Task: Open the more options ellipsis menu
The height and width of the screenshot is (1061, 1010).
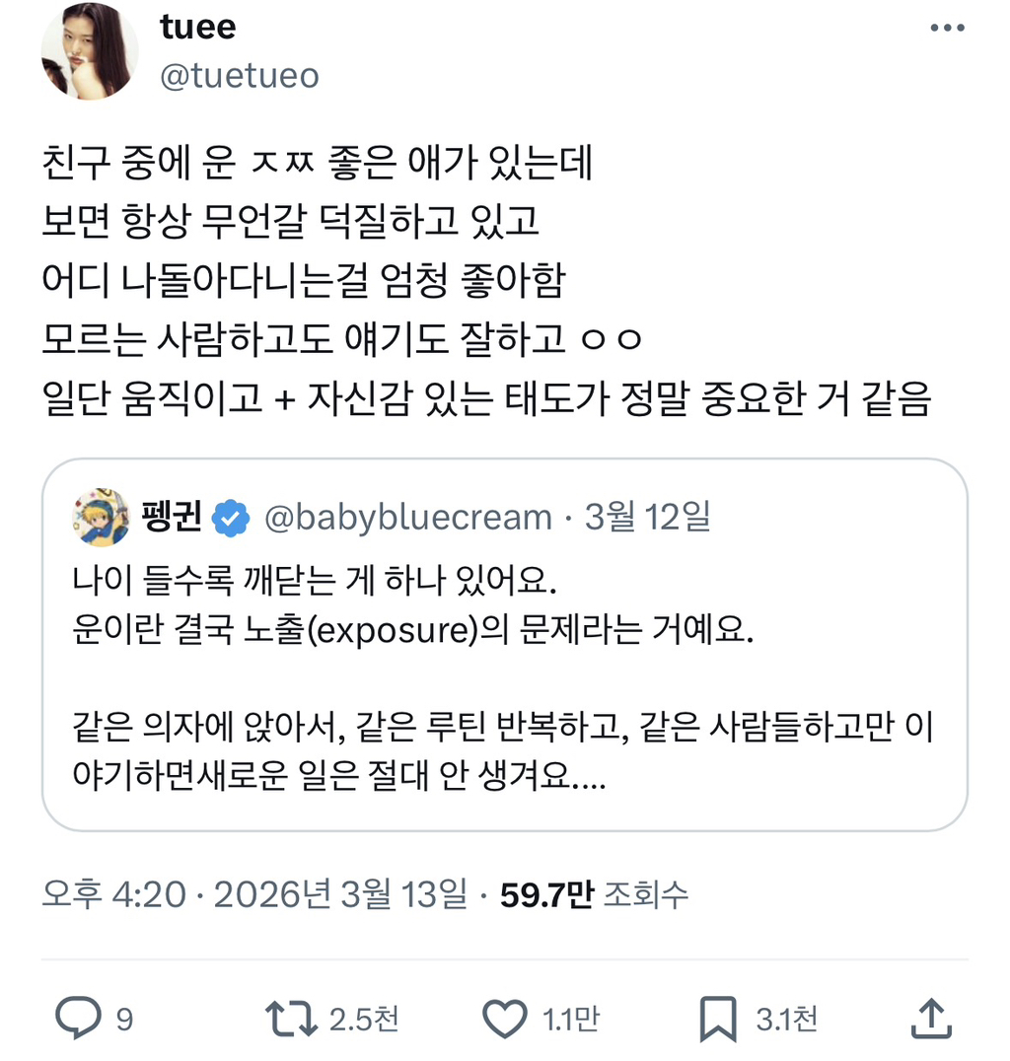Action: tap(946, 28)
